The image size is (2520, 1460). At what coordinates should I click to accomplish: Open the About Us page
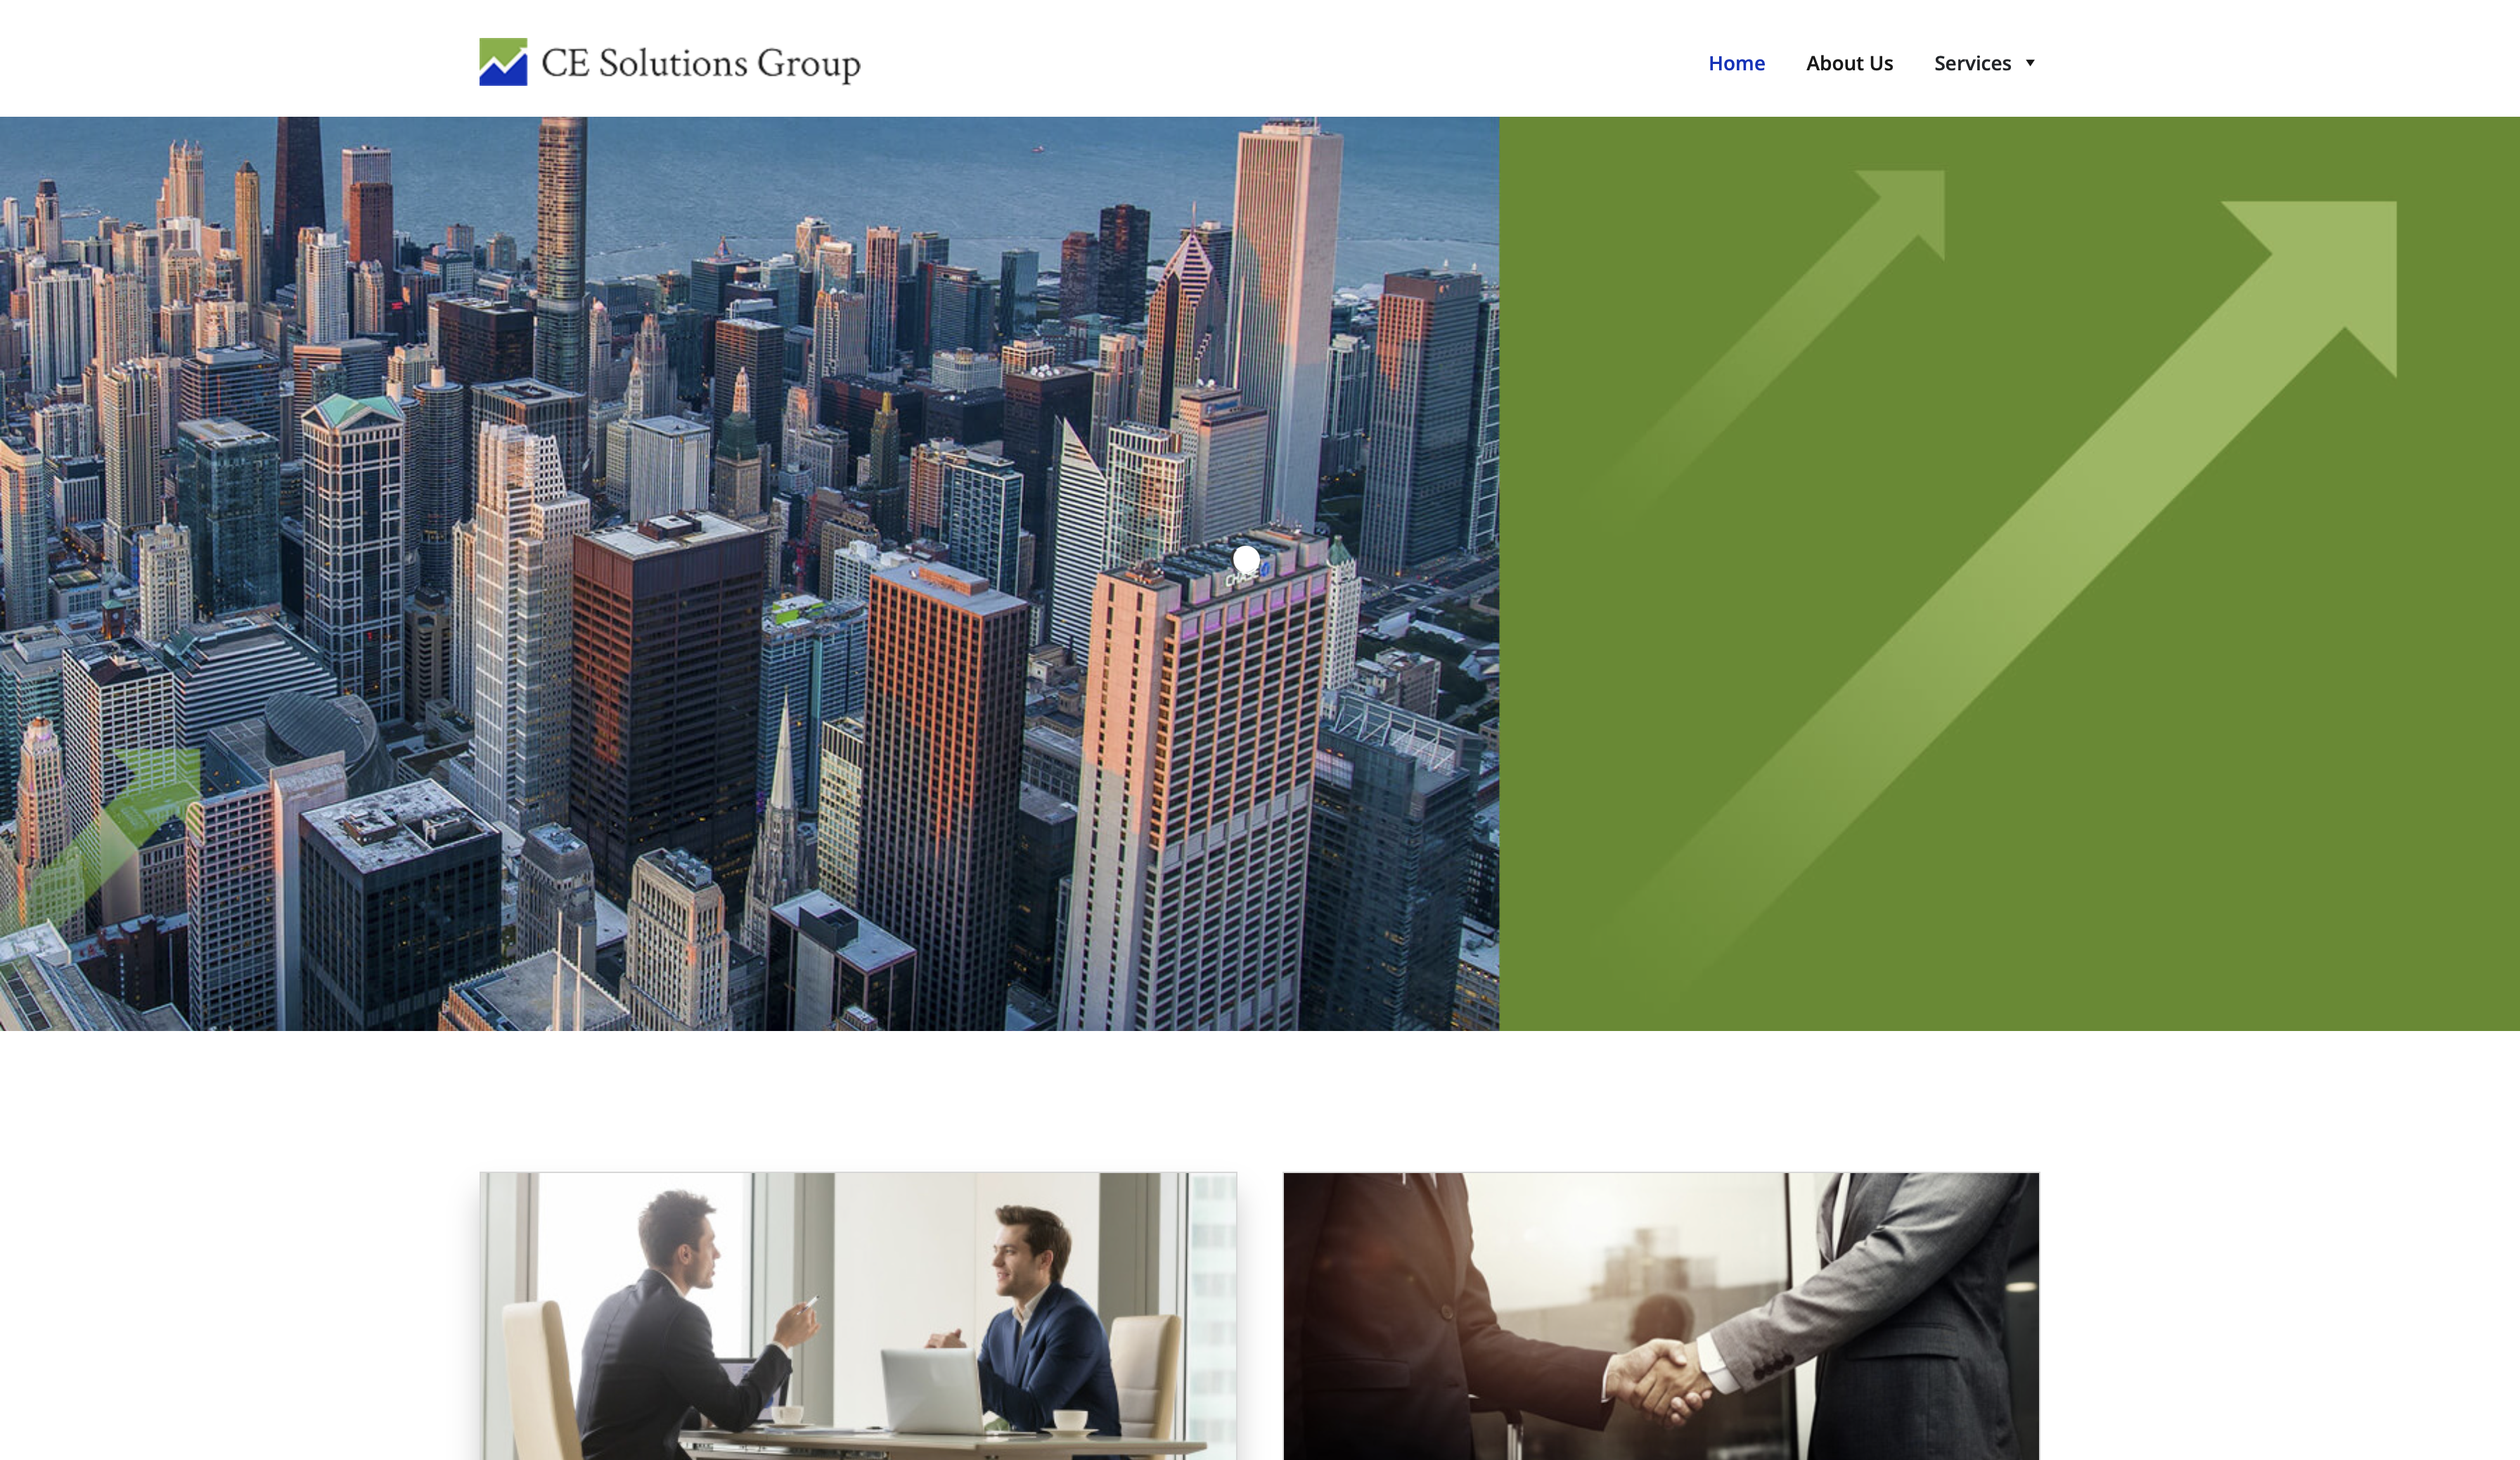(1849, 63)
